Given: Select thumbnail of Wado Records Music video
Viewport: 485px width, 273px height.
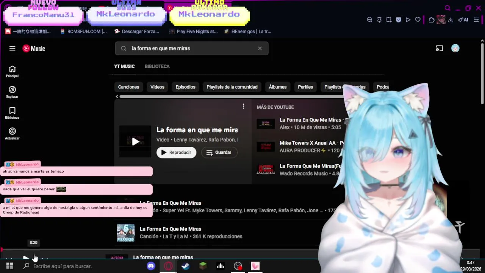Looking at the screenshot, I should (266, 169).
